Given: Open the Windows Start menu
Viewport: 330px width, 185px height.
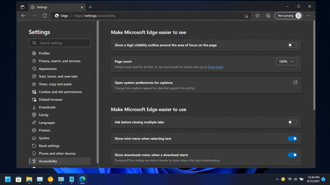Looking at the screenshot, I should (x=8, y=179).
